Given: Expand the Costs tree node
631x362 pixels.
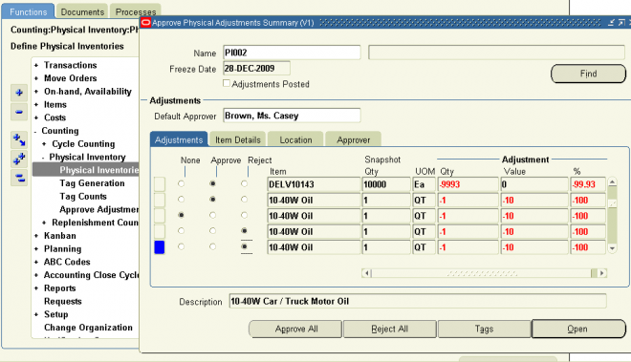Looking at the screenshot, I should tap(36, 117).
